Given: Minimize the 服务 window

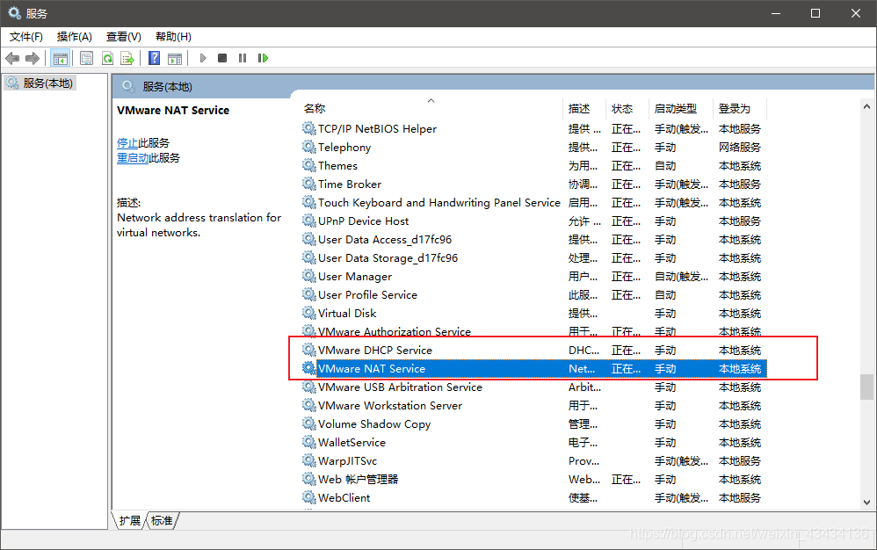Looking at the screenshot, I should pyautogui.click(x=776, y=13).
